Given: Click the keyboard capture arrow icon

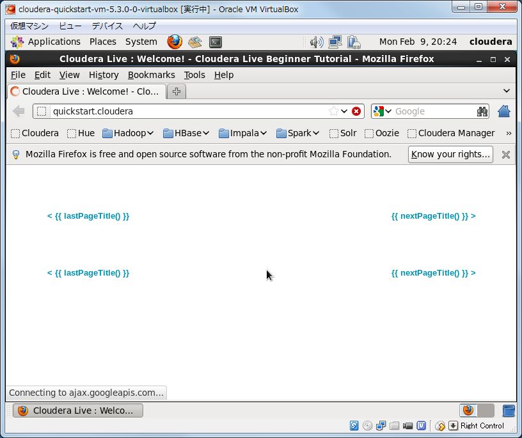Looking at the screenshot, I should point(453,426).
